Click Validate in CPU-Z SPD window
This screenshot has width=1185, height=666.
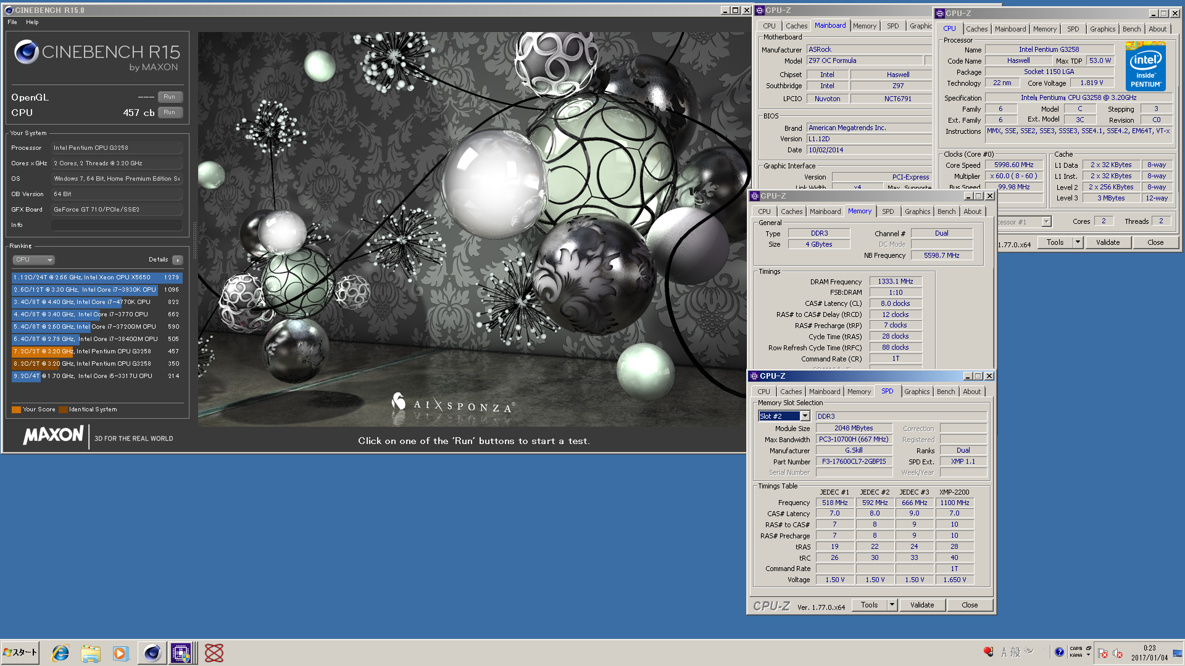921,605
